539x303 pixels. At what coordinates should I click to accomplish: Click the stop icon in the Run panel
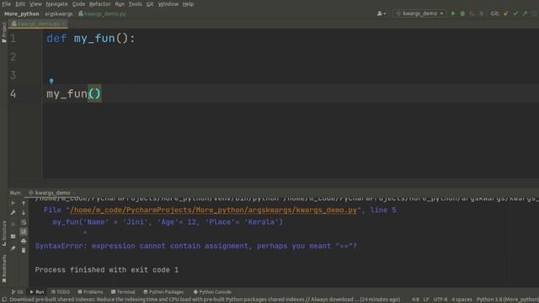[13, 225]
